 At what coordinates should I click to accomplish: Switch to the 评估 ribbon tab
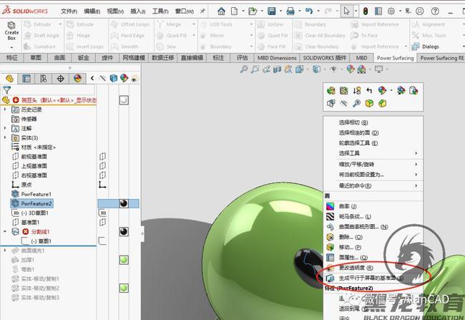click(242, 58)
